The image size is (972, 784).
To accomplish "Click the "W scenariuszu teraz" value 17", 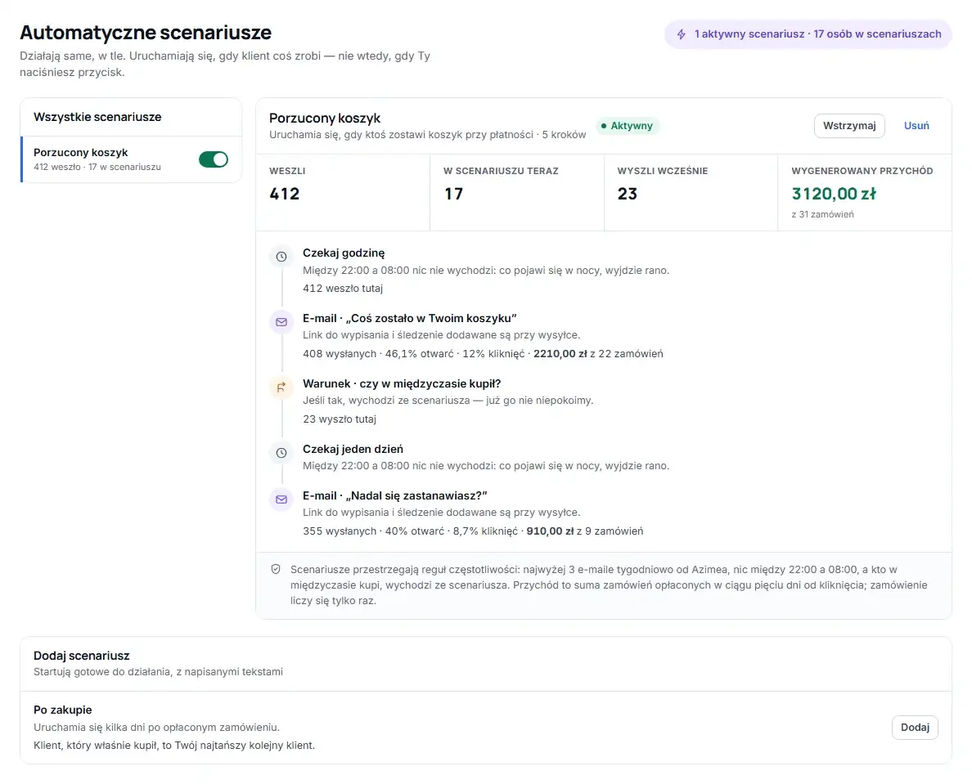I will point(454,194).
